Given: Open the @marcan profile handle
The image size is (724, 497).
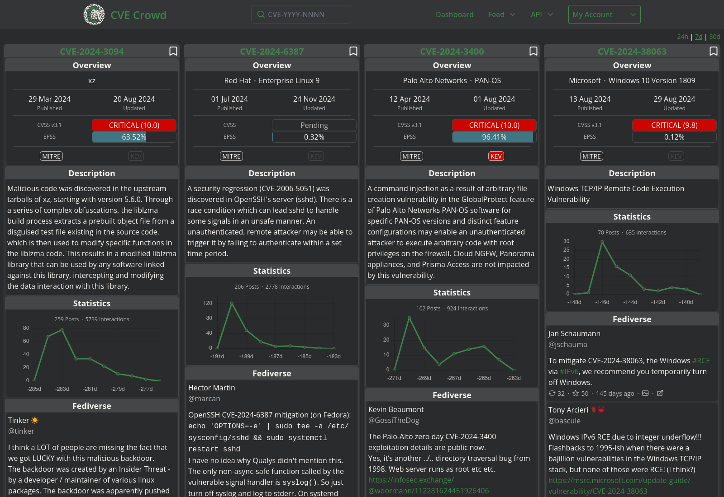Looking at the screenshot, I should 204,399.
